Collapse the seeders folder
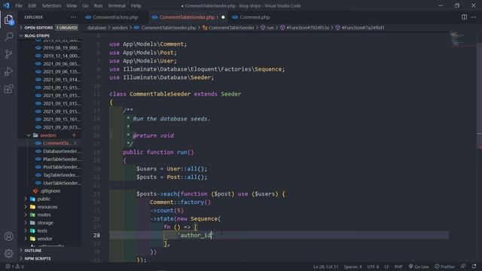482x271 pixels. click(48, 135)
